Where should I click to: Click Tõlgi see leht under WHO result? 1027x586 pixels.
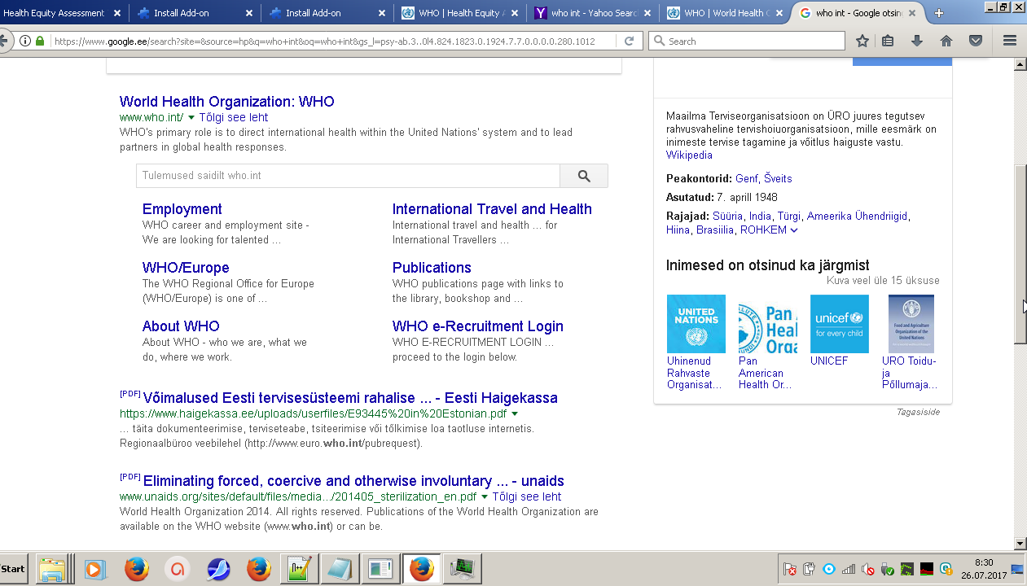tap(234, 117)
